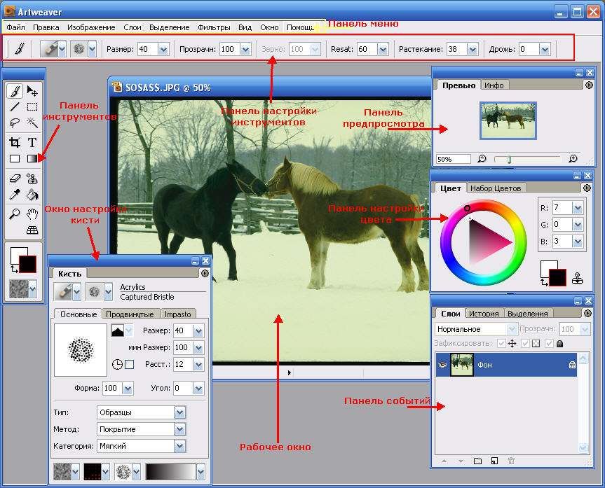Select the Hand pan tool
605x488 pixels.
(32, 214)
